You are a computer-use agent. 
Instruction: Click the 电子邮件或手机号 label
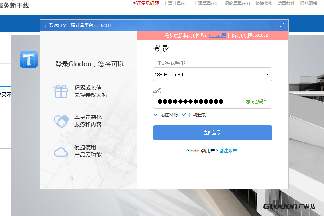(170, 63)
